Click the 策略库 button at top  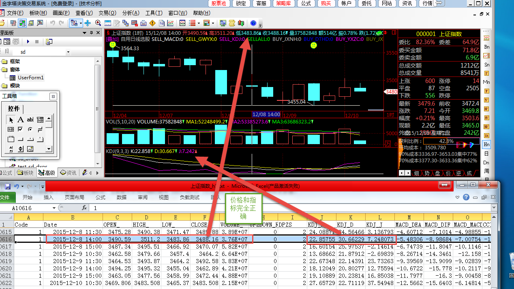(x=283, y=3)
